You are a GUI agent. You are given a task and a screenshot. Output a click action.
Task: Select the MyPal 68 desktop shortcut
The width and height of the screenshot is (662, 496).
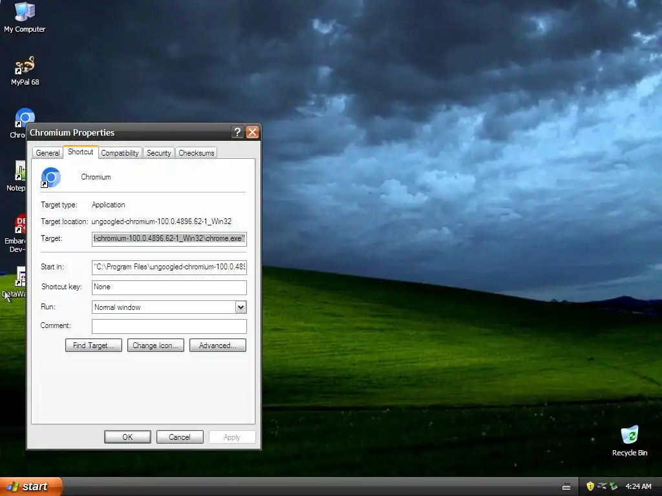coord(25,71)
